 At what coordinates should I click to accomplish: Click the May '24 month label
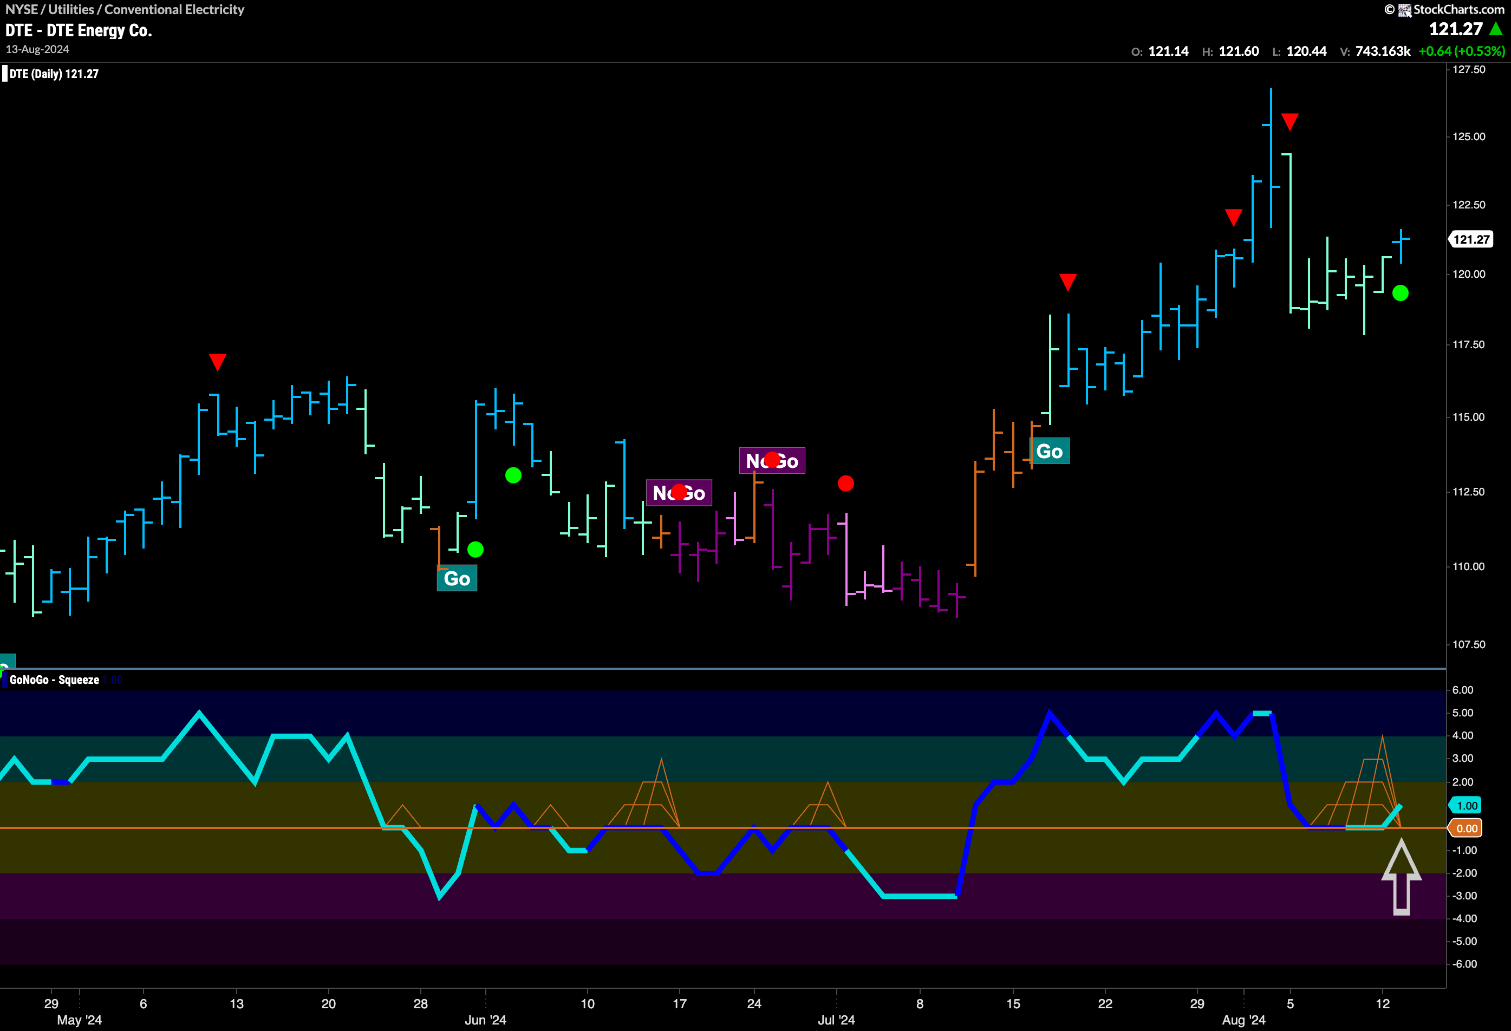coord(79,1020)
